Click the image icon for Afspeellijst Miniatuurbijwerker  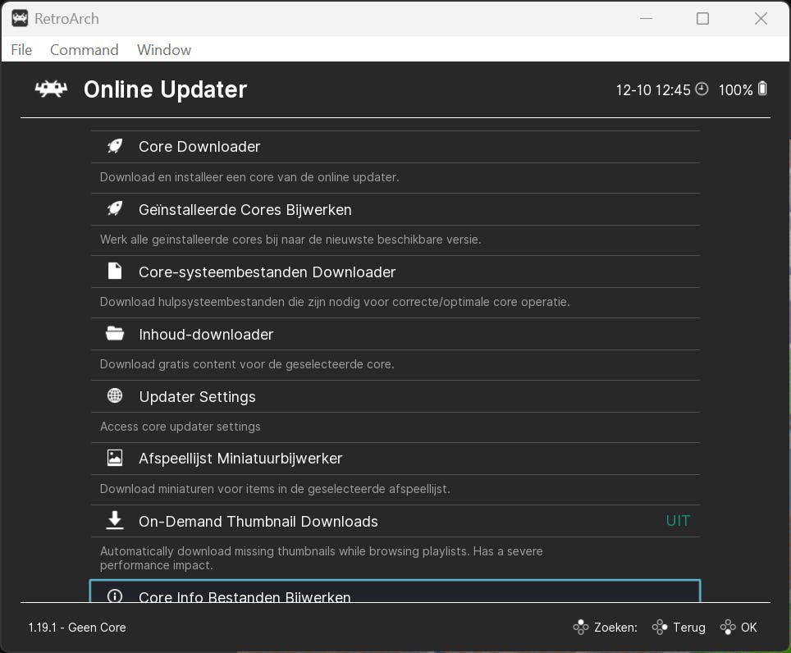115,458
